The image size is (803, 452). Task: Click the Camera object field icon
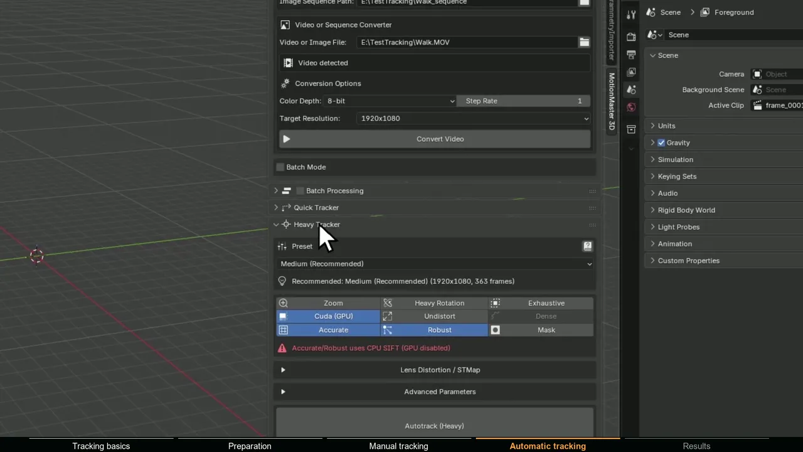(x=757, y=74)
